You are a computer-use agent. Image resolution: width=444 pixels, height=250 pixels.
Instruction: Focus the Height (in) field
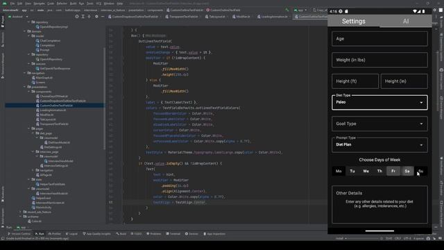click(404, 81)
